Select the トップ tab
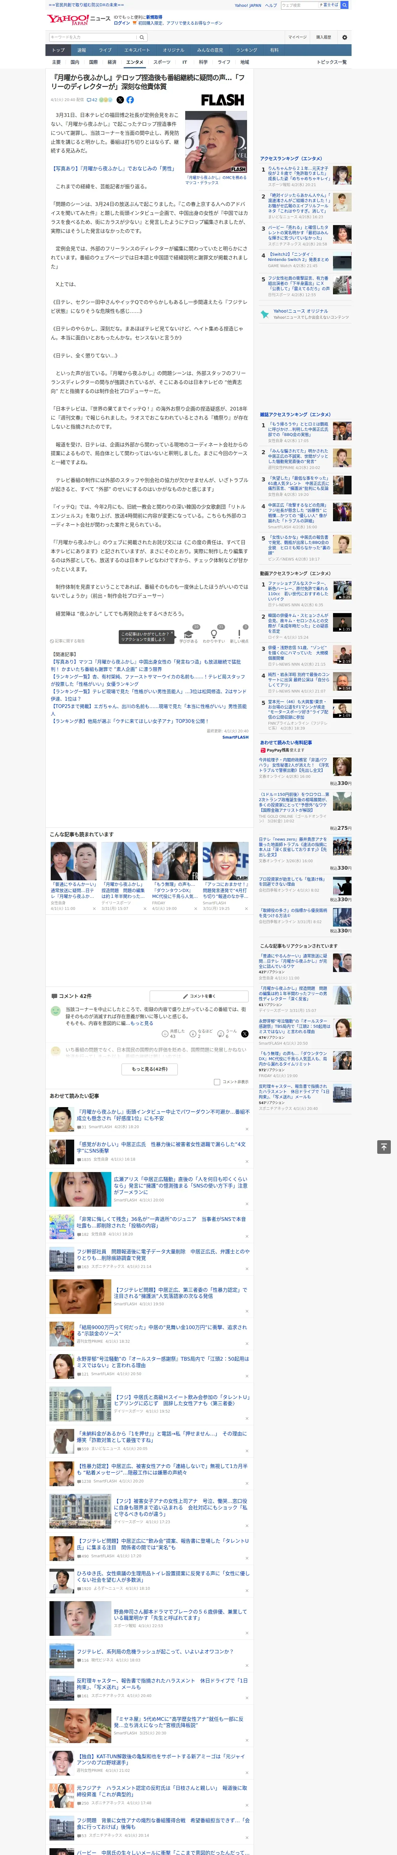The height and width of the screenshot is (1855, 397). tap(58, 50)
